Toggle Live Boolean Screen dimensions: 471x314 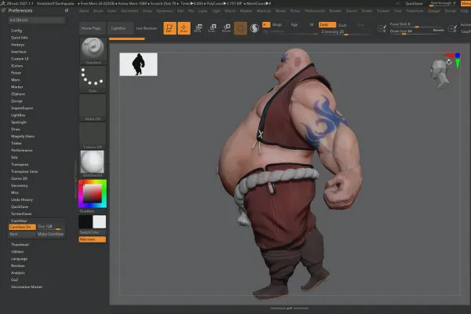(x=146, y=28)
